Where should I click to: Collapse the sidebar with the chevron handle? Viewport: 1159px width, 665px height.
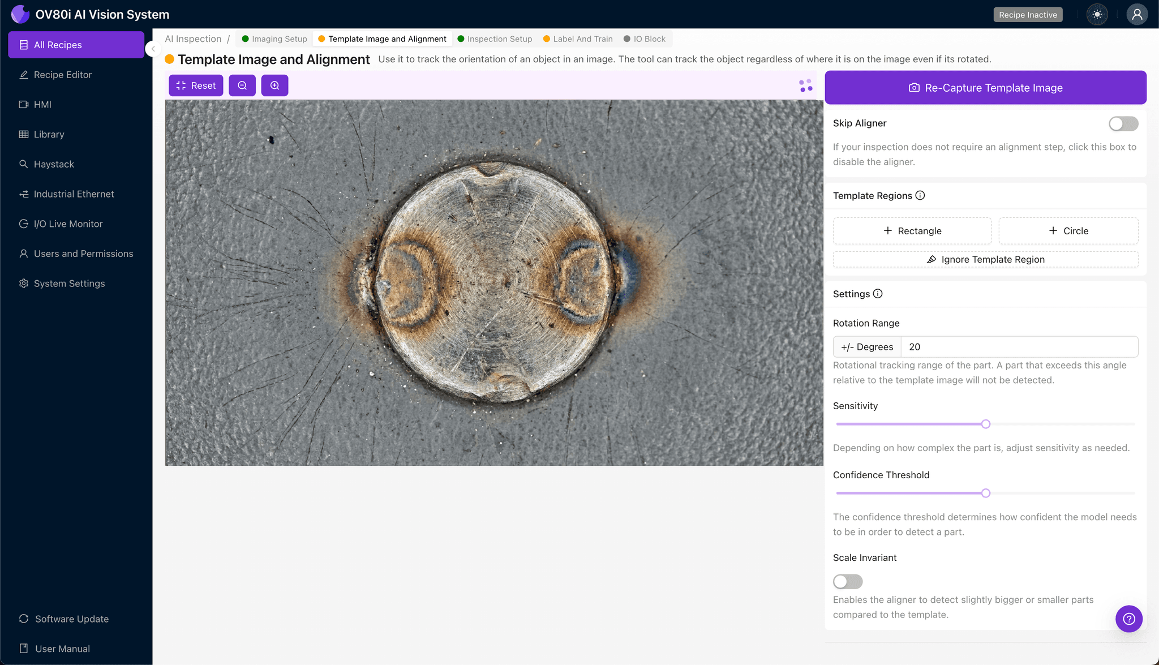(x=152, y=49)
